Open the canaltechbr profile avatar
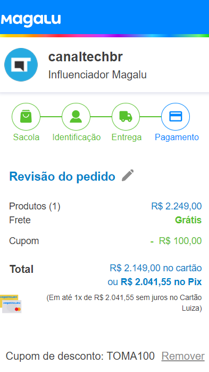Screen dimensions: 209x372 click(21, 65)
